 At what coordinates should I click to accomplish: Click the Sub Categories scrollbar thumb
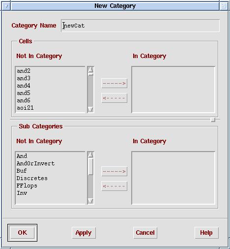click(90, 166)
